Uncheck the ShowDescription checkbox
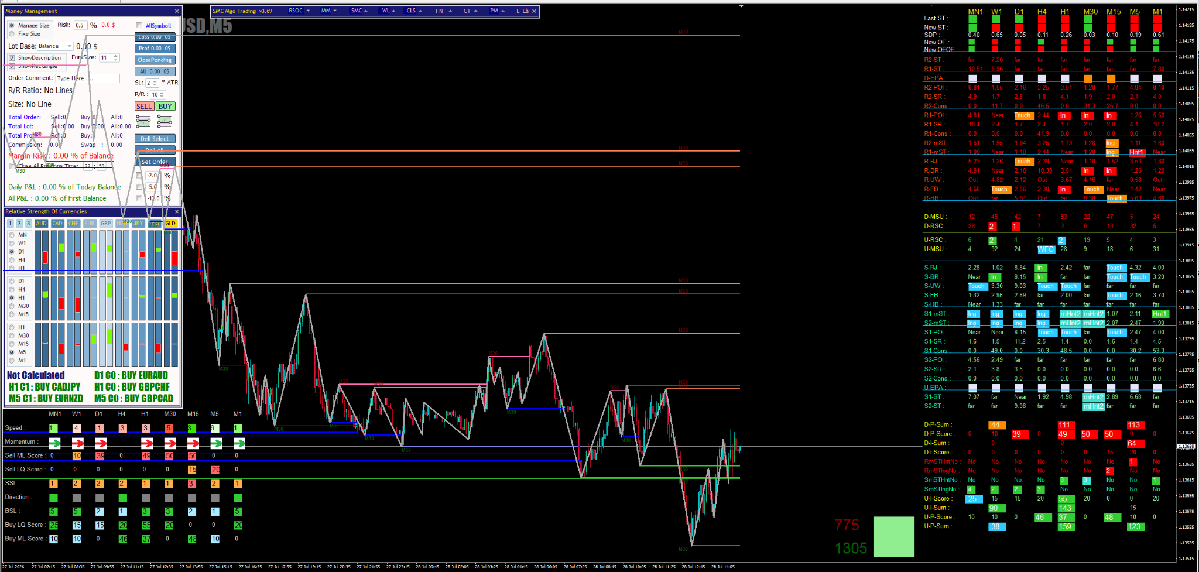1199x572 pixels. [x=12, y=58]
